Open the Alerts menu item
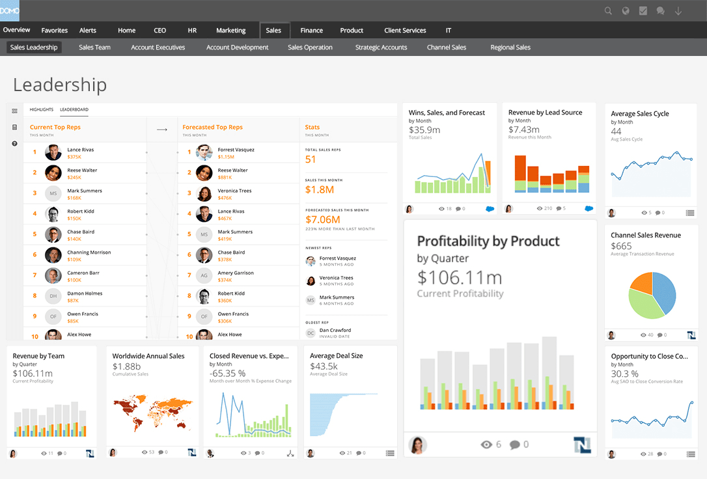Viewport: 707px width, 479px height. point(88,30)
